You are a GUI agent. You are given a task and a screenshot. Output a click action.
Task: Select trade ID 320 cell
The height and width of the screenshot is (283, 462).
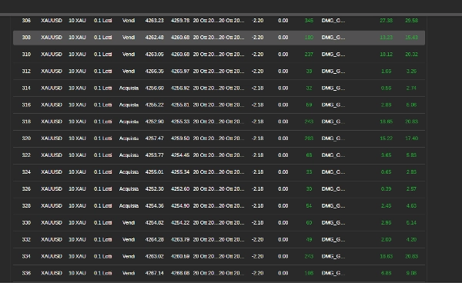[x=26, y=138]
